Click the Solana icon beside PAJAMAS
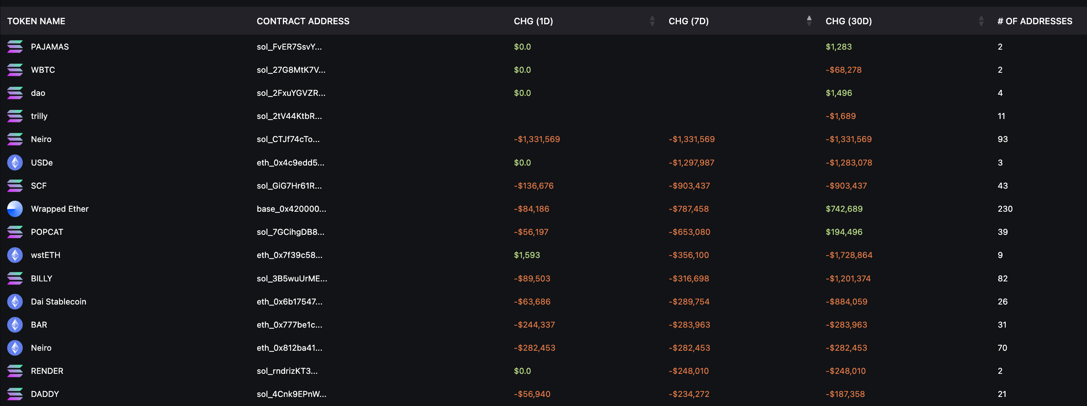Screen dimensions: 1087x406 pos(15,47)
